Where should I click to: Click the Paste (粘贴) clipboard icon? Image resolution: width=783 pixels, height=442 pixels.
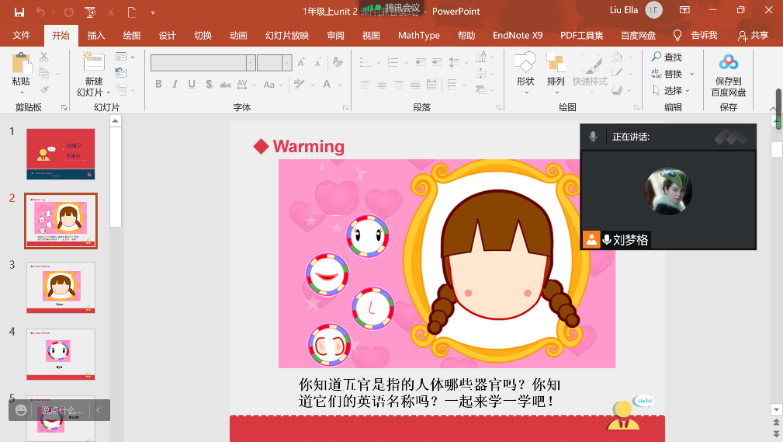21,64
